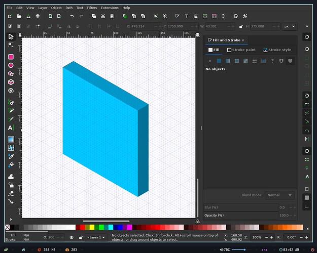The height and width of the screenshot is (253, 317).
Task: Select the Spray tool
Action: click(11, 185)
